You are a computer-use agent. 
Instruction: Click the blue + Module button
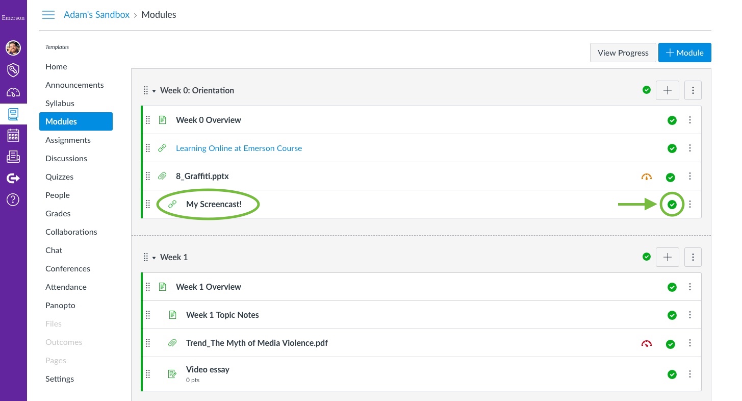tap(685, 53)
